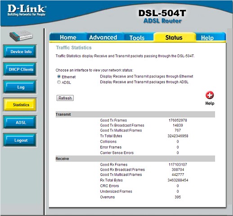Click the Traffic Statistics heading

[x=74, y=48]
